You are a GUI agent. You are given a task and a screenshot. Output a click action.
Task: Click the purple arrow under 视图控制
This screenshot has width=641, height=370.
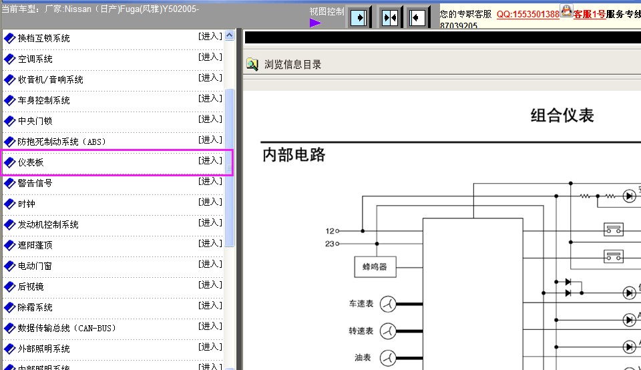(315, 23)
